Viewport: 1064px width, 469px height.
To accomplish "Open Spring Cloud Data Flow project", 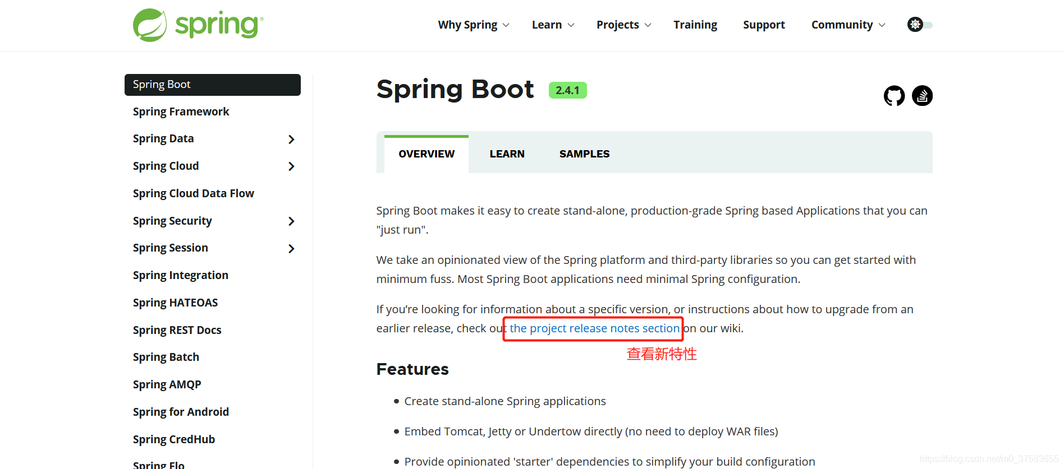I will click(x=194, y=193).
